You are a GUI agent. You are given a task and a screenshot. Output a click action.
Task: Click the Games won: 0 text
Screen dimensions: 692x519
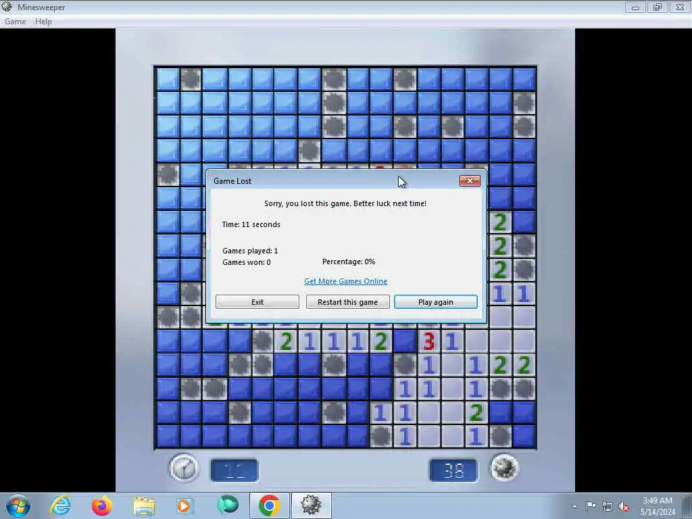[x=246, y=262]
